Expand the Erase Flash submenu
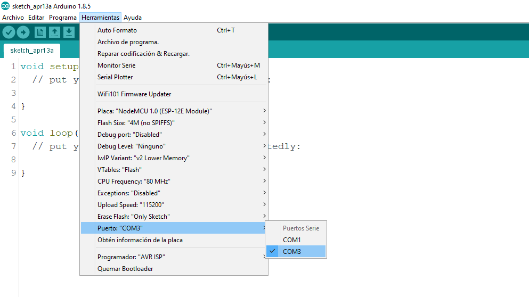This screenshot has height=297, width=529. (x=174, y=217)
